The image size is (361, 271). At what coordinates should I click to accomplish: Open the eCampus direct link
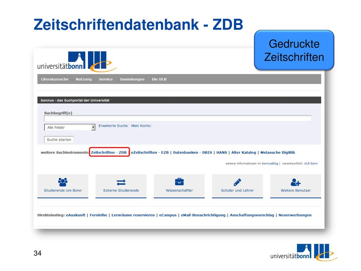(x=168, y=215)
